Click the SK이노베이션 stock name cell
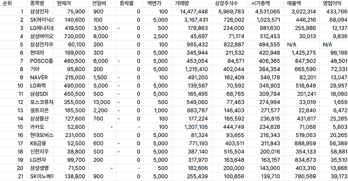 [x=40, y=176]
